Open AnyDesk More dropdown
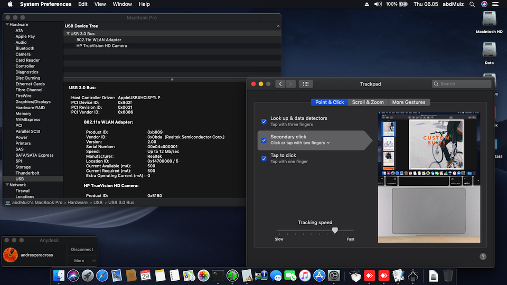 click(82, 260)
